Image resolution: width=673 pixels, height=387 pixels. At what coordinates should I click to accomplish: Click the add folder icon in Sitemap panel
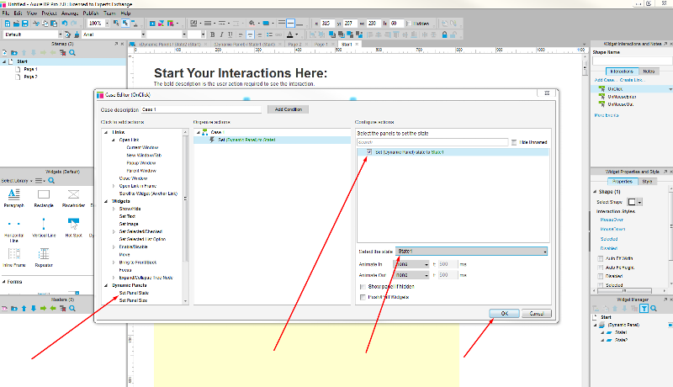[x=14, y=52]
